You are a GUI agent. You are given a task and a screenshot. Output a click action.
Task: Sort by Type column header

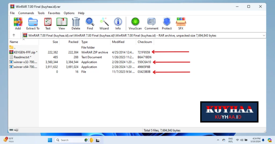[x=95, y=42]
